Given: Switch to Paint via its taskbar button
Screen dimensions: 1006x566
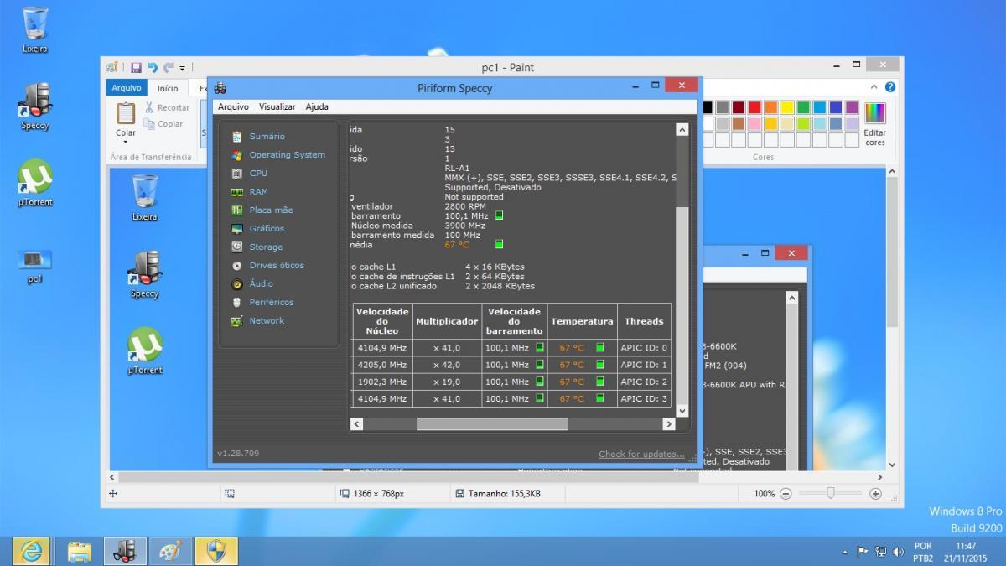Looking at the screenshot, I should coord(170,551).
